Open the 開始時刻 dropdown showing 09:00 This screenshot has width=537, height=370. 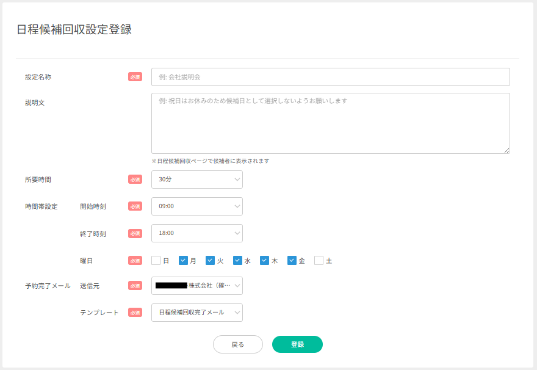pyautogui.click(x=196, y=206)
